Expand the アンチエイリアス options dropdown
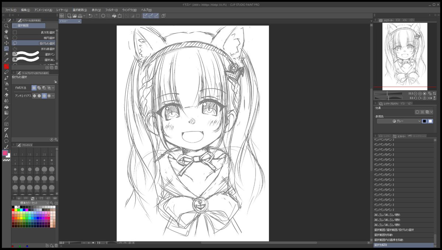 tap(53, 96)
